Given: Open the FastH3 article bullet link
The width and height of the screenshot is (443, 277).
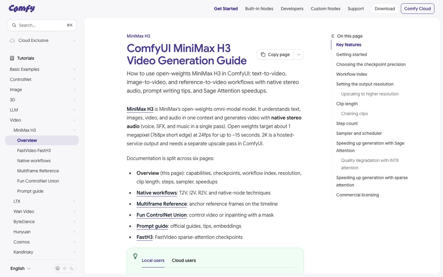Looking at the screenshot, I should (145, 237).
